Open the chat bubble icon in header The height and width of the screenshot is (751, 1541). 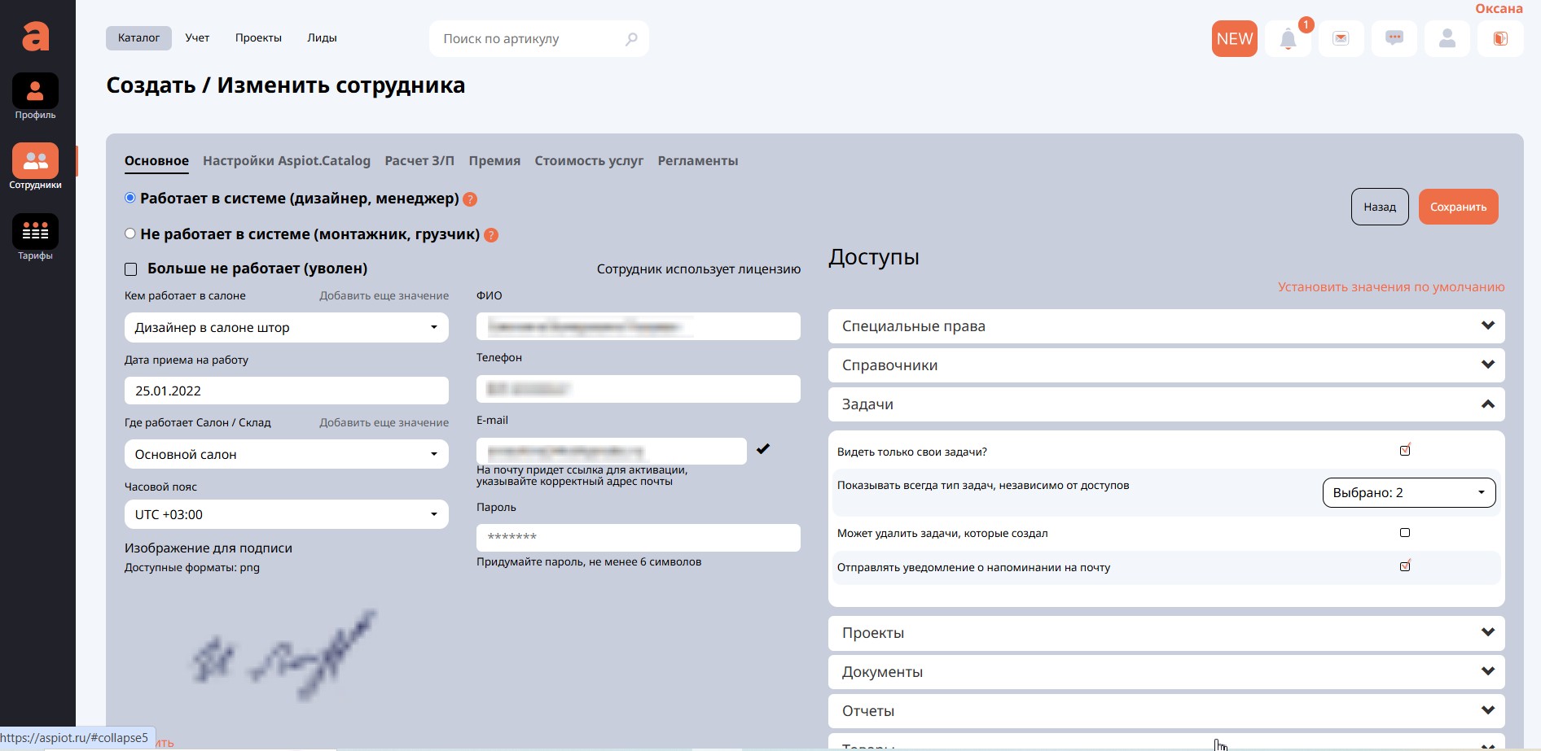point(1394,39)
